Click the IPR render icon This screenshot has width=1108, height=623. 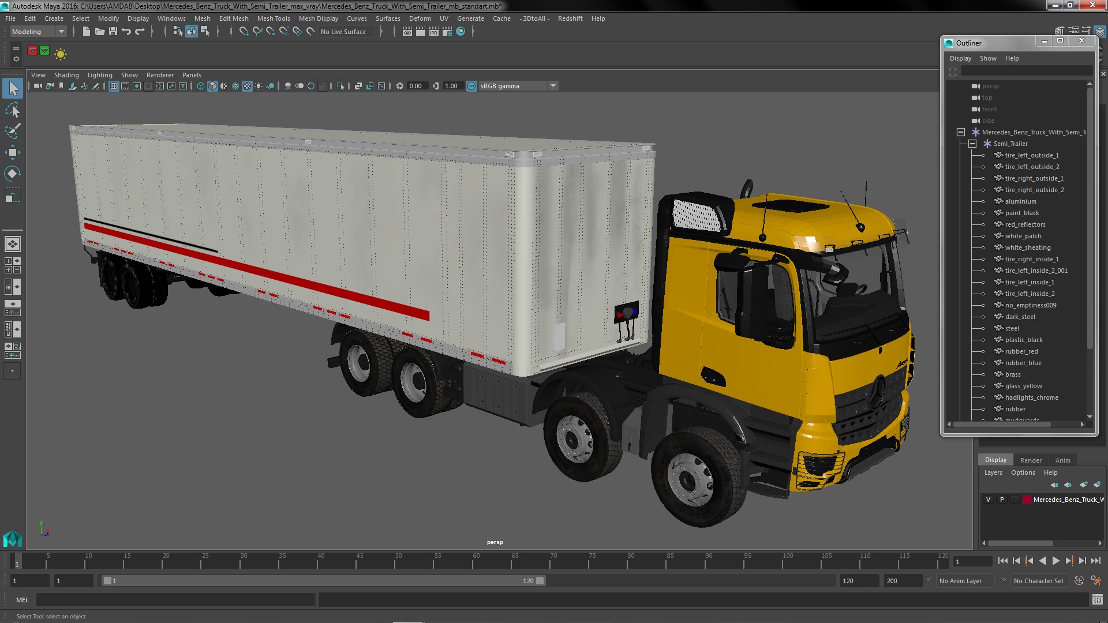[434, 31]
